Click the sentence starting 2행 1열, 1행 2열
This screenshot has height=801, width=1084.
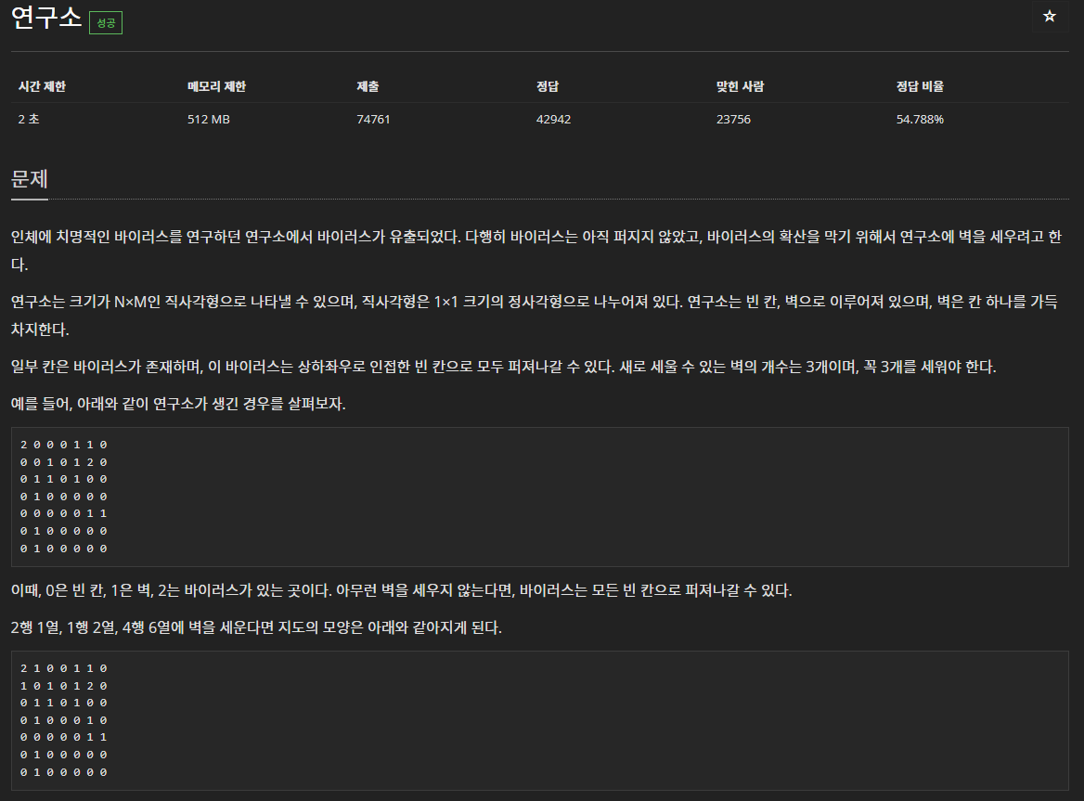coord(256,627)
